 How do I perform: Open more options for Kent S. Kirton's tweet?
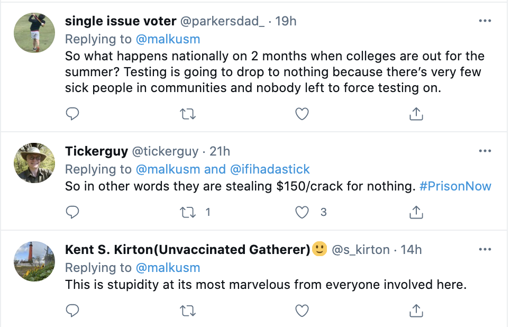485,250
